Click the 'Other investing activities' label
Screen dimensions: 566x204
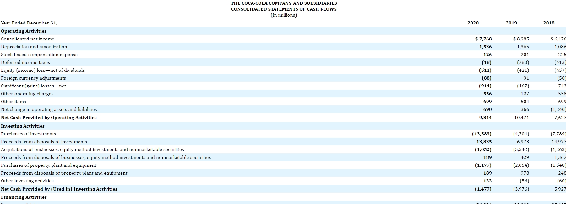point(27,181)
